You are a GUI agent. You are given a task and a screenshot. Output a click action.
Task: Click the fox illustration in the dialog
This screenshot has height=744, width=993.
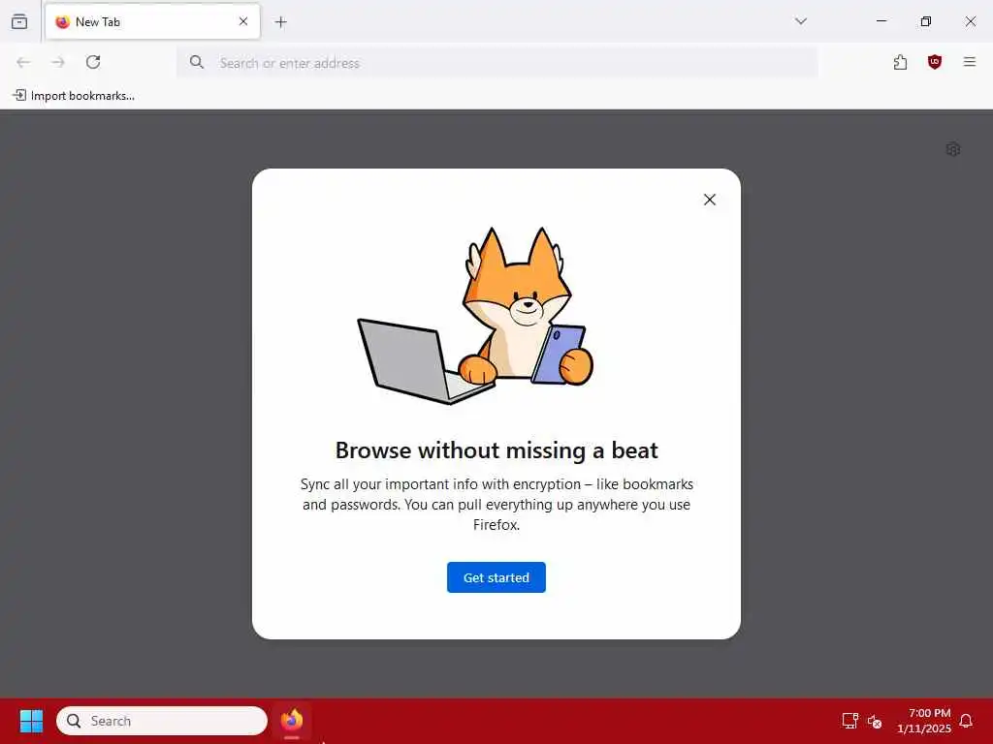tap(475, 315)
